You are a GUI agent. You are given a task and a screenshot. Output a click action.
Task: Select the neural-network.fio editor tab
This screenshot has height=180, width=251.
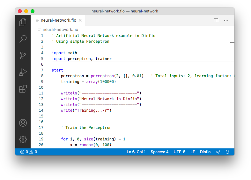click(58, 20)
